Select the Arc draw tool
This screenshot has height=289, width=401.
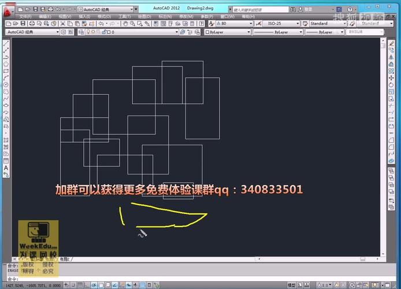6,78
